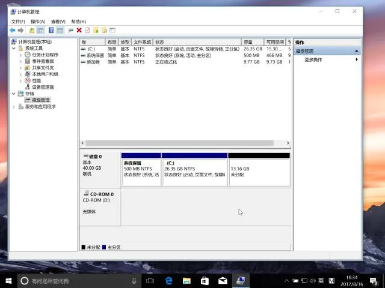
Task: Open File Explorer from the taskbar
Action: [x=186, y=281]
